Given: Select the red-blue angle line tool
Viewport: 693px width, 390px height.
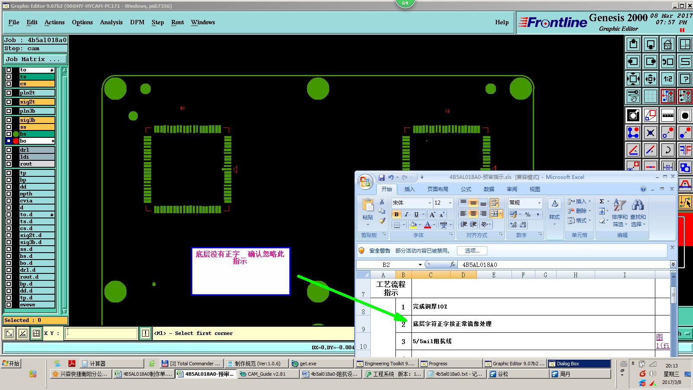Looking at the screenshot, I should pos(633,150).
